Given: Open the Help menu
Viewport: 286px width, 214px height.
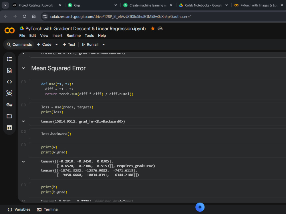Looking at the screenshot, I should 102,35.
